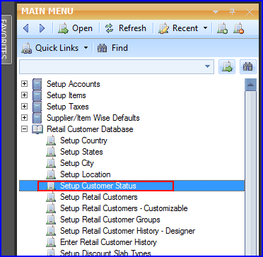
Task: Click icon beside Setup Retail Customer History - Designer
Action: [x=51, y=231]
